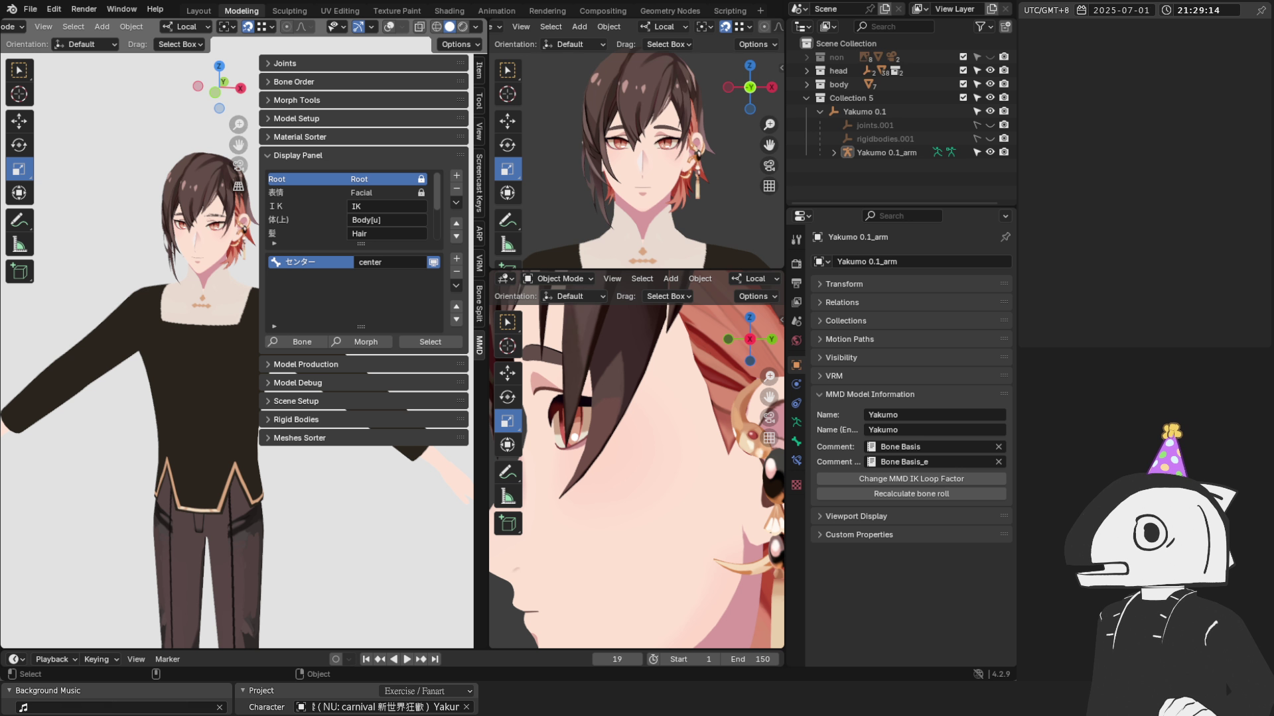The image size is (1274, 716).
Task: Switch to the UV Editing workspace tab
Action: [340, 11]
